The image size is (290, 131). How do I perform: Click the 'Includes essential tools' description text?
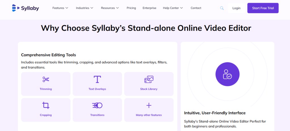pos(94,65)
